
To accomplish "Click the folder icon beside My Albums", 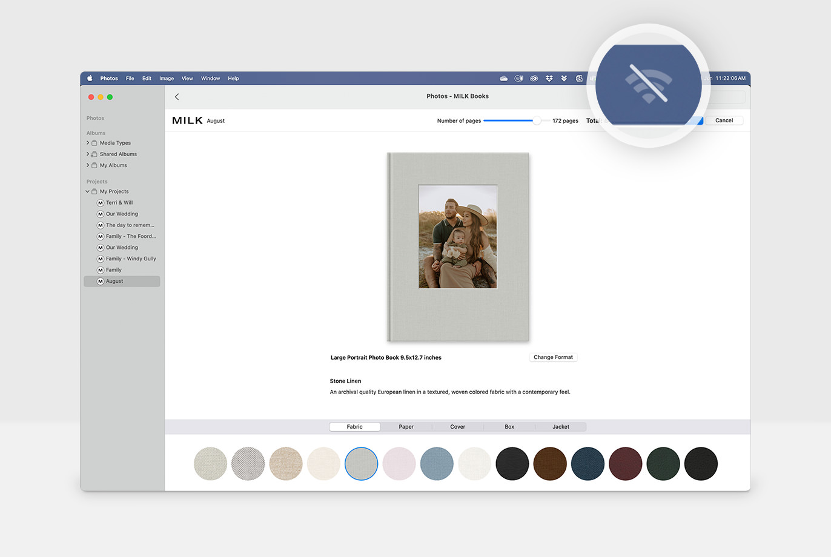I will [x=94, y=165].
